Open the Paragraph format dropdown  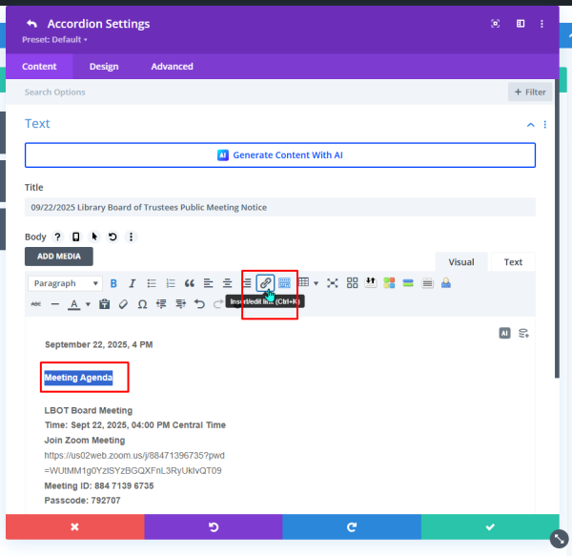pos(66,283)
